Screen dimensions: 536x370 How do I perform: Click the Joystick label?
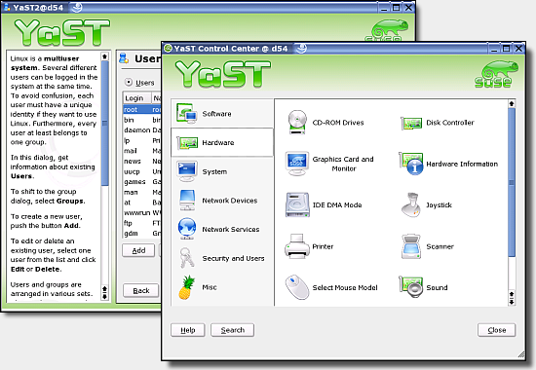[x=439, y=205]
